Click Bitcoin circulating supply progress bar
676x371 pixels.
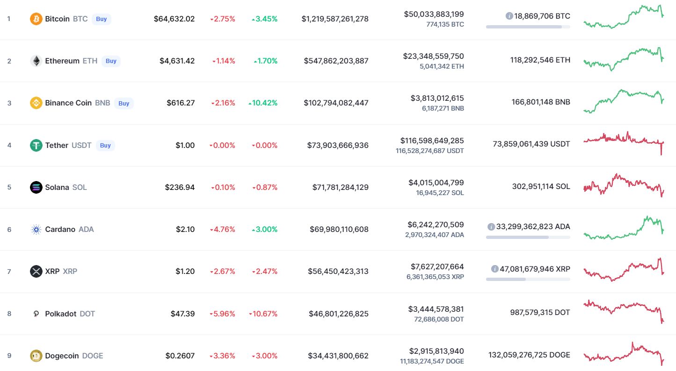tap(528, 27)
